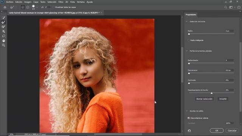Click the Redondeado value field
242x136 pixels.
pyautogui.click(x=230, y=60)
